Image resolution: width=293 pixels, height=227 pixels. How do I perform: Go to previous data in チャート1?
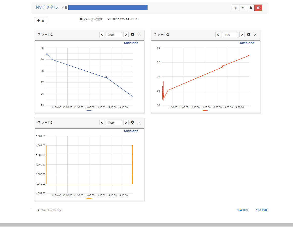pos(102,35)
